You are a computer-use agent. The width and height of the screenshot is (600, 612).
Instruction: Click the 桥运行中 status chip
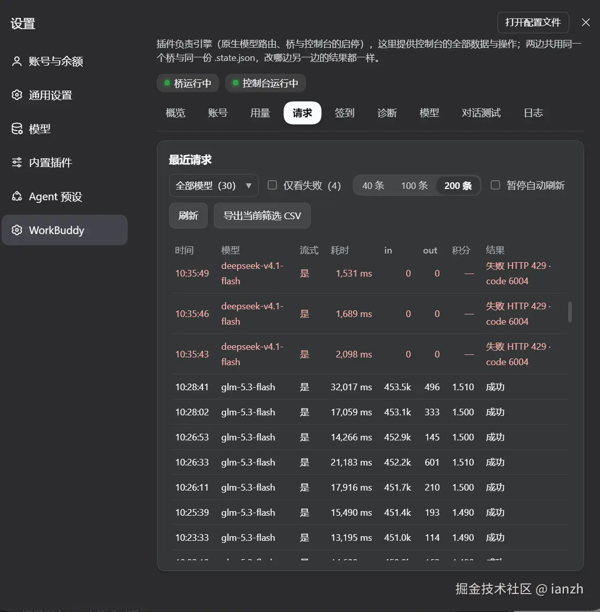(188, 83)
